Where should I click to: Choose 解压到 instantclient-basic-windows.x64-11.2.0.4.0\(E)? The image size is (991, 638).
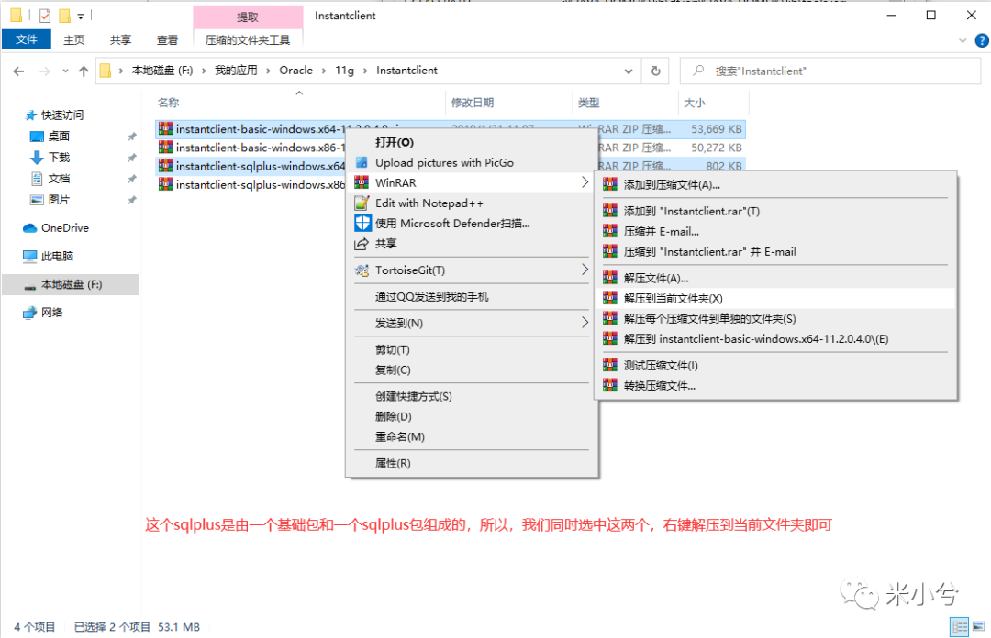775,338
